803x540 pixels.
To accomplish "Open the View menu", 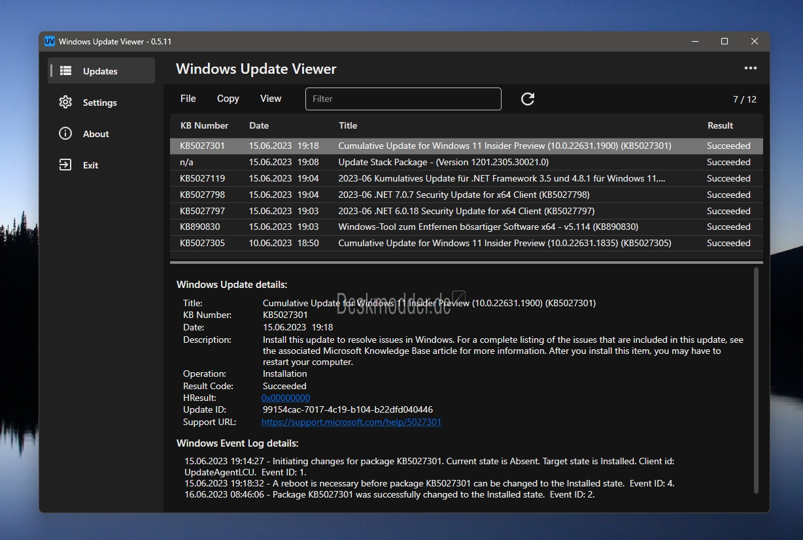I will click(x=271, y=99).
